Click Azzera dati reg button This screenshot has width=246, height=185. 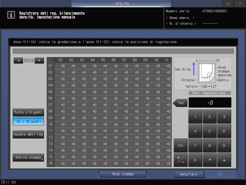29,134
